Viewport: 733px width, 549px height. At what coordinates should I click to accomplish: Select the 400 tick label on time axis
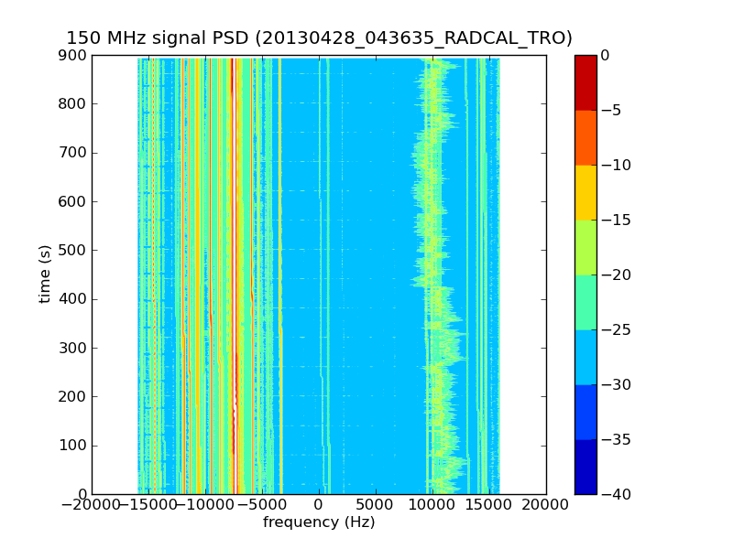click(72, 299)
